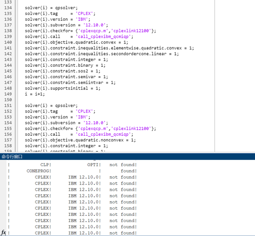Click the first CPLEX row's 'not found' status
This screenshot has height=236, width=255.
(x=122, y=177)
